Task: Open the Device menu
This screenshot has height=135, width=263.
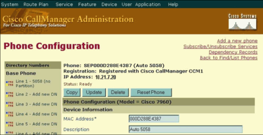Action: [x=109, y=4]
